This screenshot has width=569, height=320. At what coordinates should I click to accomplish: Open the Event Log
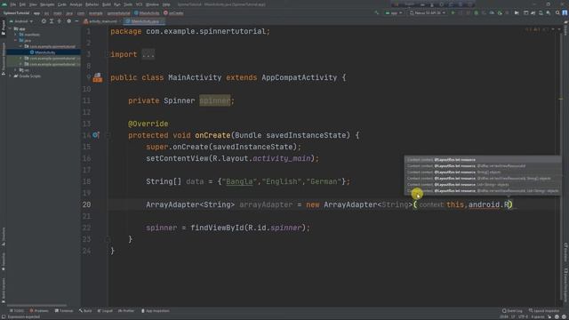click(x=512, y=311)
